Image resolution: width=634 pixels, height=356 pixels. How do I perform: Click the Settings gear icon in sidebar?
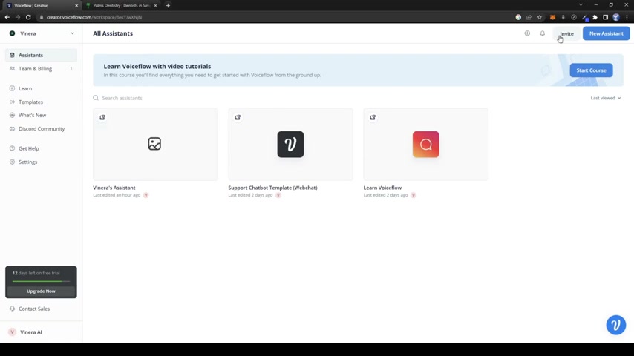point(12,162)
